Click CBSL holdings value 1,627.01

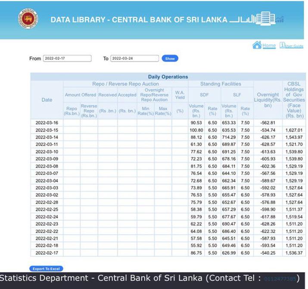pyautogui.click(x=294, y=130)
